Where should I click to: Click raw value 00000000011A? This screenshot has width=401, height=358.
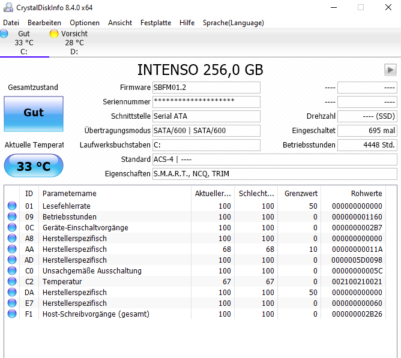[x=357, y=249]
